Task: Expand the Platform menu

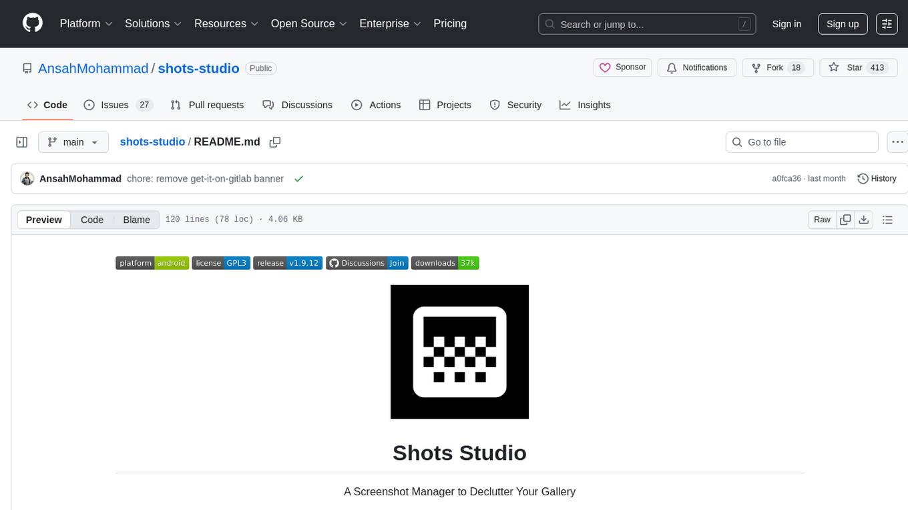Action: 86,23
